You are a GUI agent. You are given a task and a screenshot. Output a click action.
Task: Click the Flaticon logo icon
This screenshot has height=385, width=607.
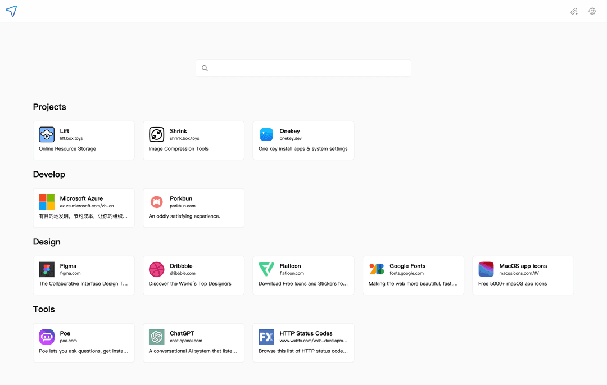[x=266, y=269]
